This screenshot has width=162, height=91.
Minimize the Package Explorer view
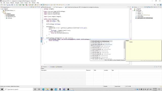coord(37,7)
